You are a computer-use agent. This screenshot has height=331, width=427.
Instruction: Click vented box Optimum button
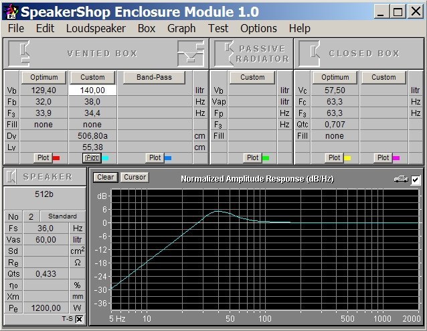click(x=44, y=78)
